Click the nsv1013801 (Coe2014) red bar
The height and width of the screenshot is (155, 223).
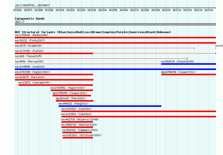click(x=139, y=117)
